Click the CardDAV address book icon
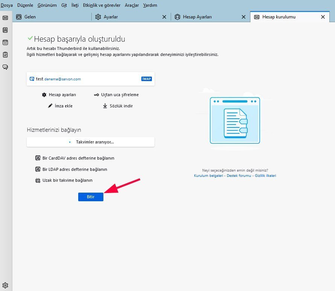The width and height of the screenshot is (335, 291). pyautogui.click(x=38, y=158)
